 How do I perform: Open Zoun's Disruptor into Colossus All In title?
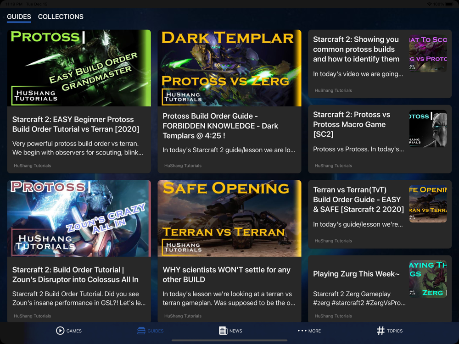click(x=75, y=275)
